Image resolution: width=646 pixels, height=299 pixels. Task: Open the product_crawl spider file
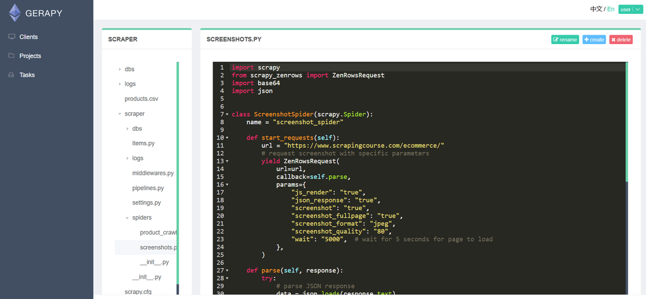click(158, 232)
